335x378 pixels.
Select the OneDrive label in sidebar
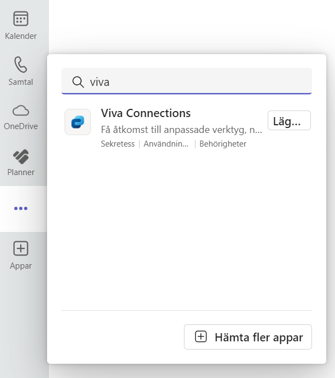tap(21, 126)
